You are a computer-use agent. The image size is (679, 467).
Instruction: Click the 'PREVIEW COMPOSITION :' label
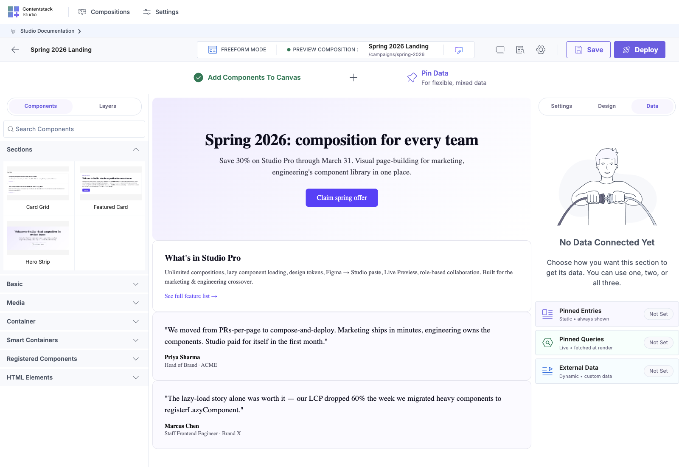click(x=325, y=50)
